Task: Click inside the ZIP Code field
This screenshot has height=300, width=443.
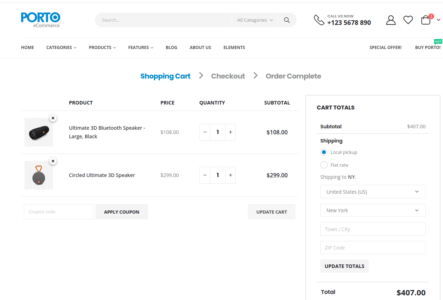Action: [x=373, y=247]
